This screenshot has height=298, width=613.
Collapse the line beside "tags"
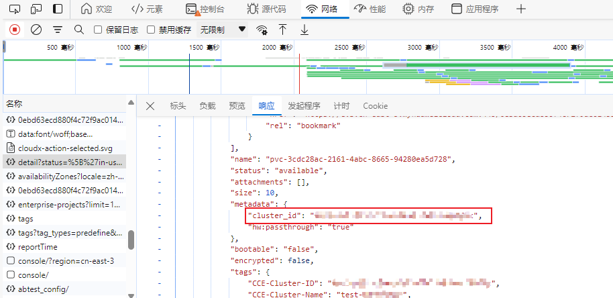[159, 271]
